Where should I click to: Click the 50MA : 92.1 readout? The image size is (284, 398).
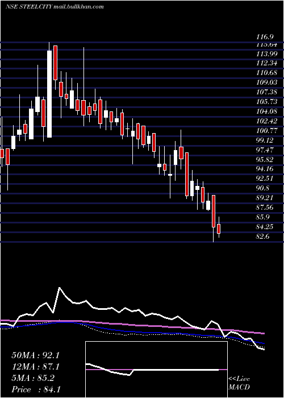coord(35,355)
